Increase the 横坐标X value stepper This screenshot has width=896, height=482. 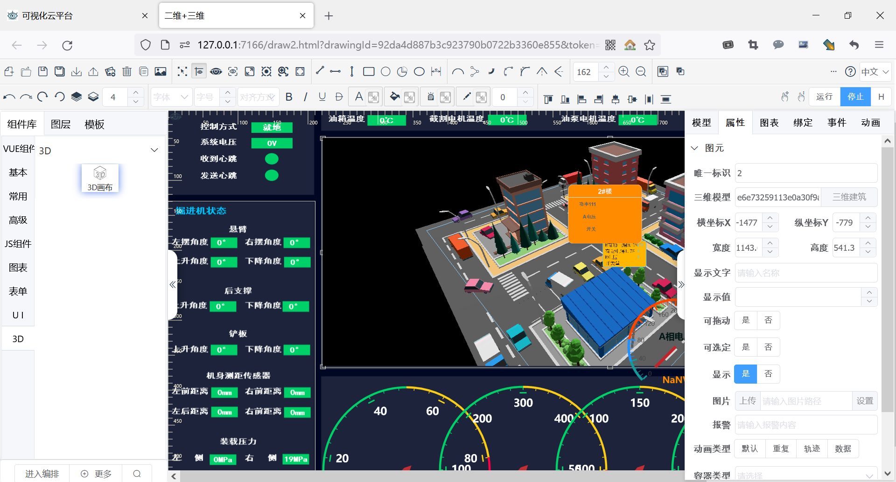770,218
